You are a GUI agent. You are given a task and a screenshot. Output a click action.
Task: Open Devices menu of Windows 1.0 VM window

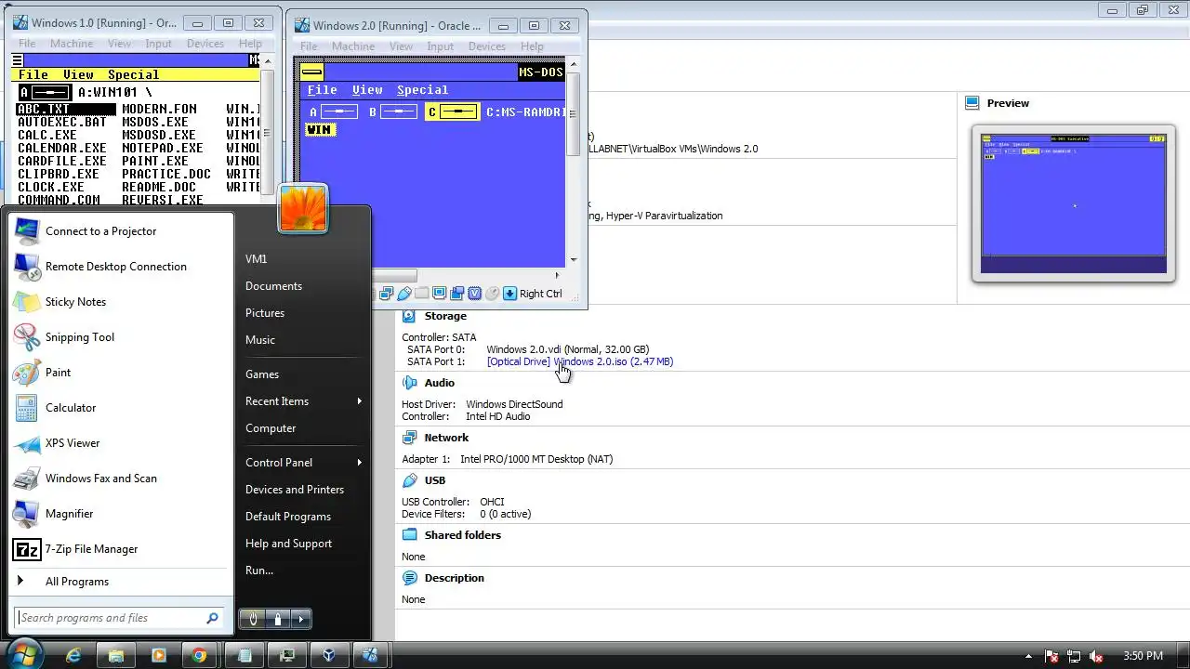[x=205, y=44]
